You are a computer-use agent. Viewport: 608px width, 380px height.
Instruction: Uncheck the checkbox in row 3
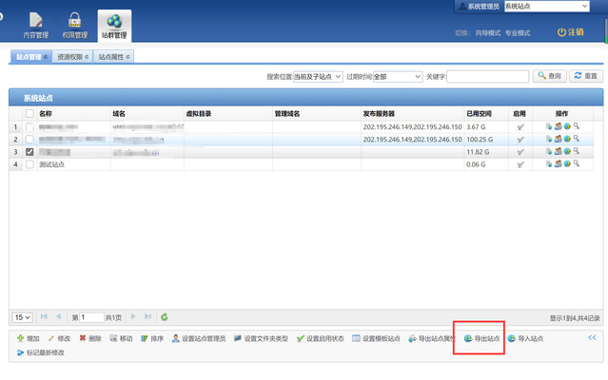tap(29, 152)
